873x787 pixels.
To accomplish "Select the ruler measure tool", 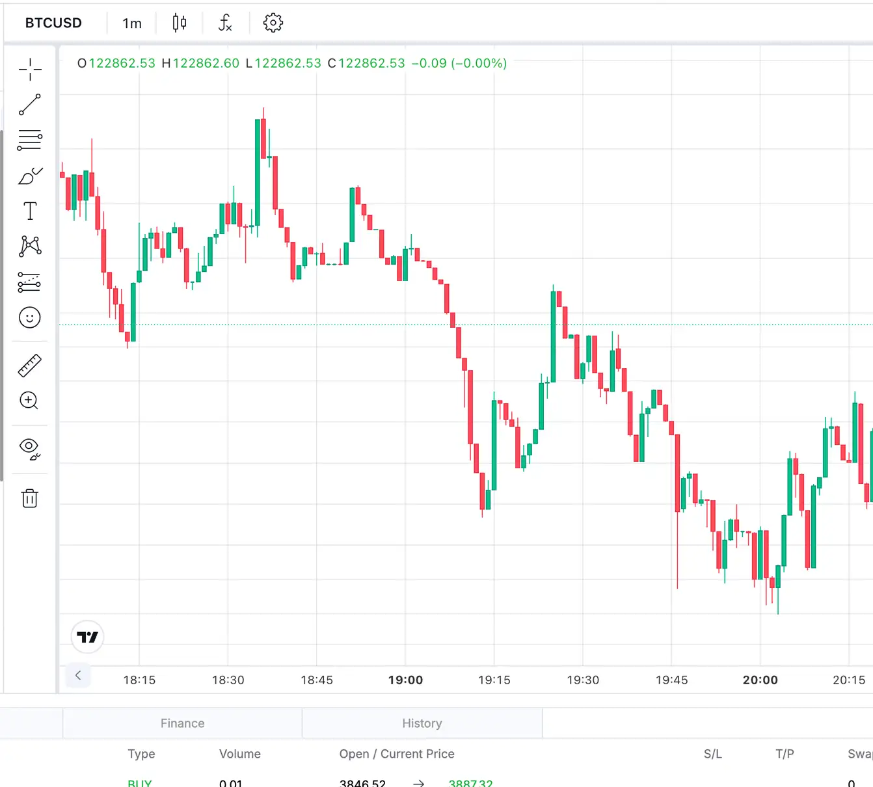I will tap(30, 366).
